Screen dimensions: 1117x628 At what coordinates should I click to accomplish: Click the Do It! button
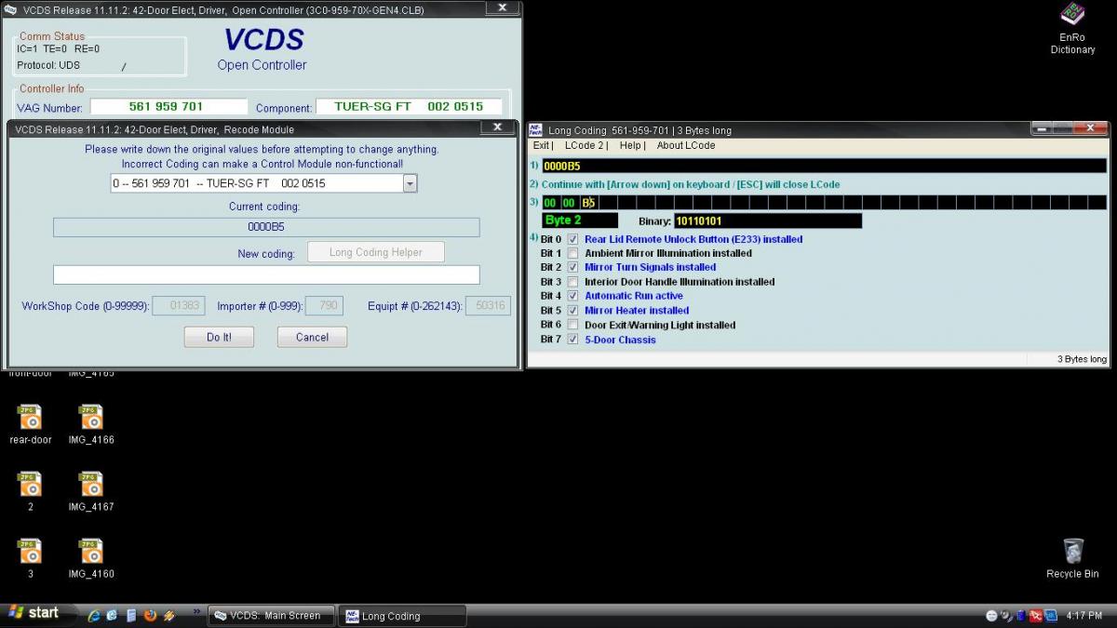pyautogui.click(x=219, y=337)
